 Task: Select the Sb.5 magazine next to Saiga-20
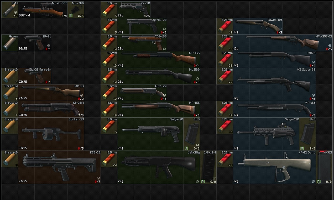[x=192, y=134]
